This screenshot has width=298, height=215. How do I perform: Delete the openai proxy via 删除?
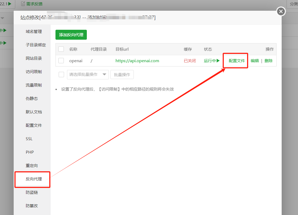268,61
